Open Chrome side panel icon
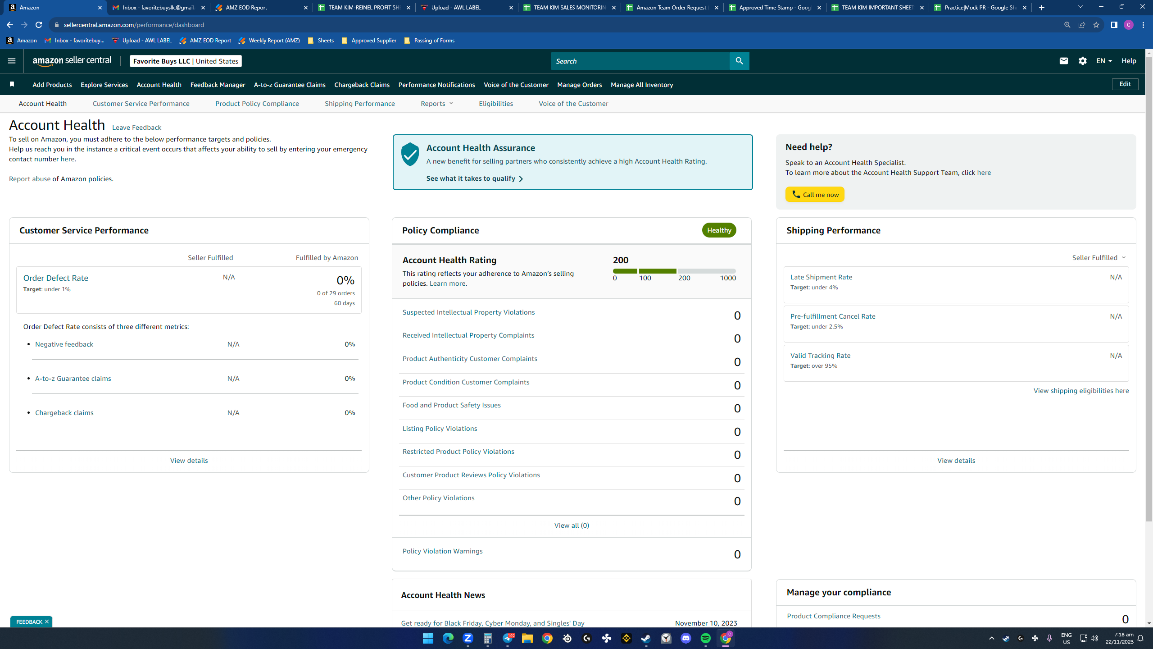This screenshot has width=1153, height=649. (1114, 25)
